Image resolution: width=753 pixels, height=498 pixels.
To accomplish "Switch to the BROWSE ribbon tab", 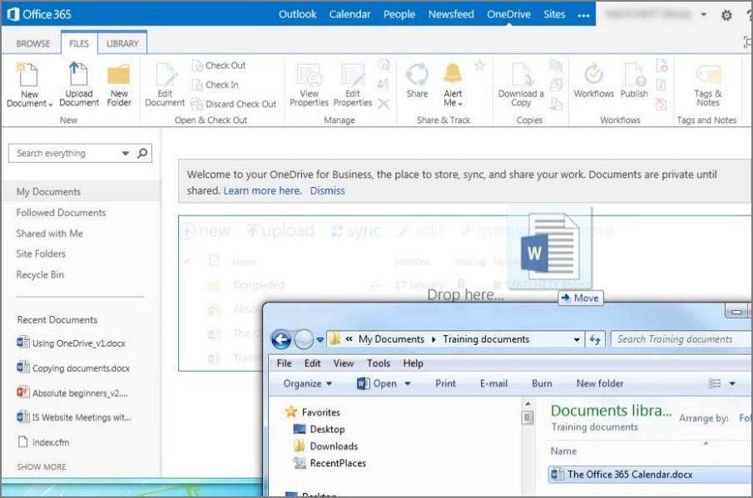I will (33, 44).
